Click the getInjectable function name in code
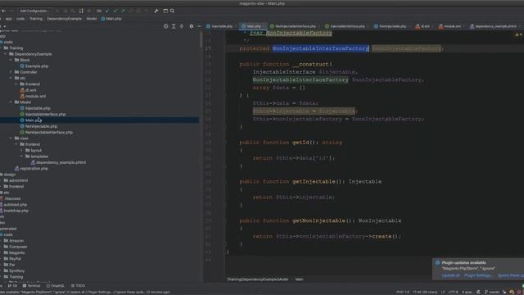Screen dimensions: 524x295 pos(314,182)
